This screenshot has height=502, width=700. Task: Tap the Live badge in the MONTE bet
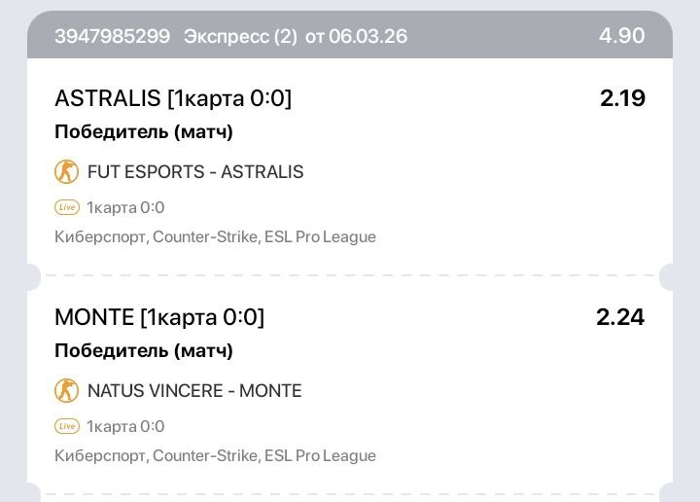(66, 426)
